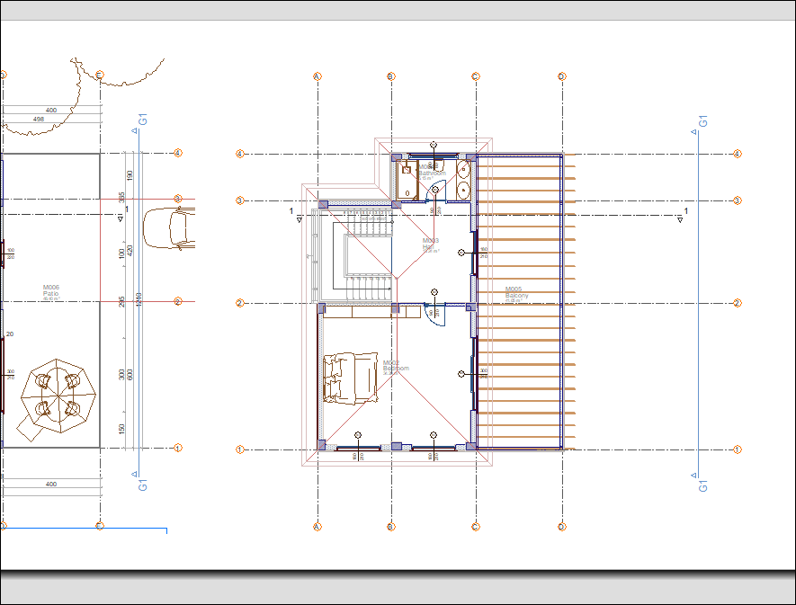Image resolution: width=796 pixels, height=605 pixels.
Task: Select the balcony decking hatch
Action: pyautogui.click(x=526, y=301)
